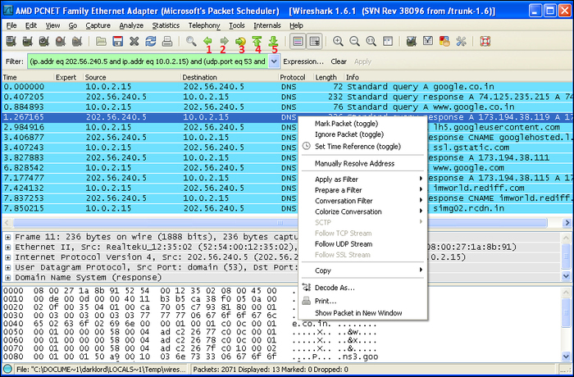The height and width of the screenshot is (377, 574).
Task: Jump to last packet icon
Action: click(x=273, y=41)
